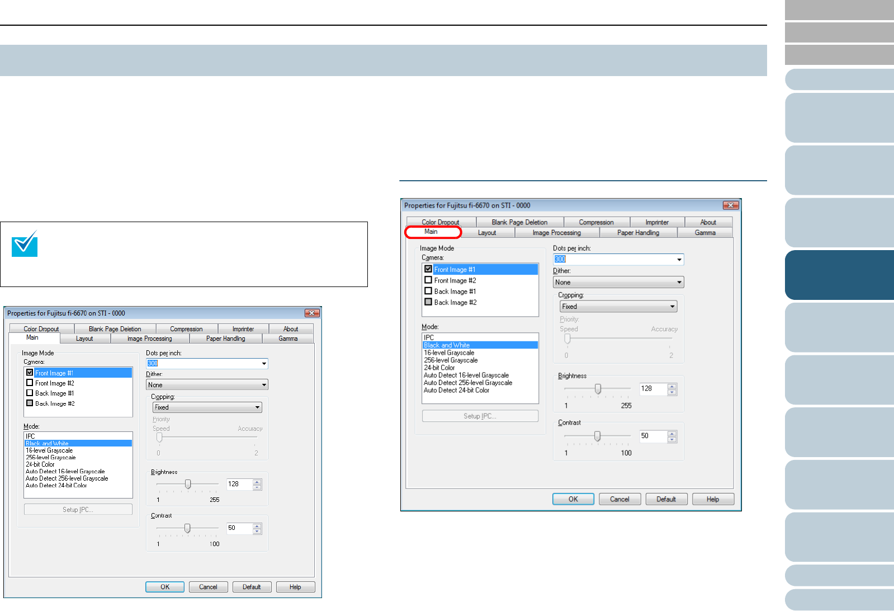Choose 256-level Grayscale mode in left dialog
The width and height of the screenshot is (894, 611).
[x=51, y=458]
